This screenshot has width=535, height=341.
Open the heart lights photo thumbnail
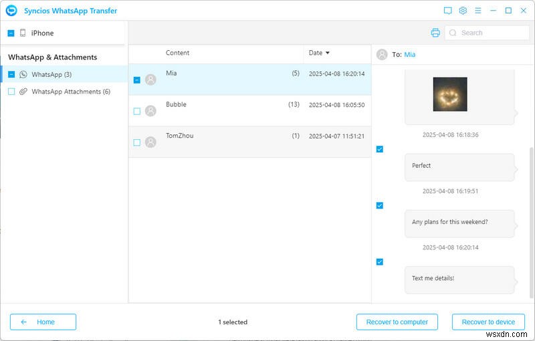[x=450, y=94]
